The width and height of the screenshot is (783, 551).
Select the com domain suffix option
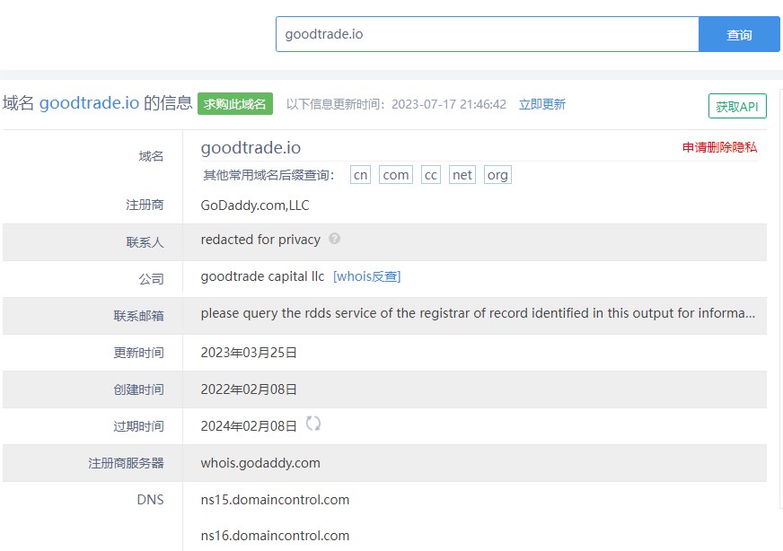pos(396,175)
